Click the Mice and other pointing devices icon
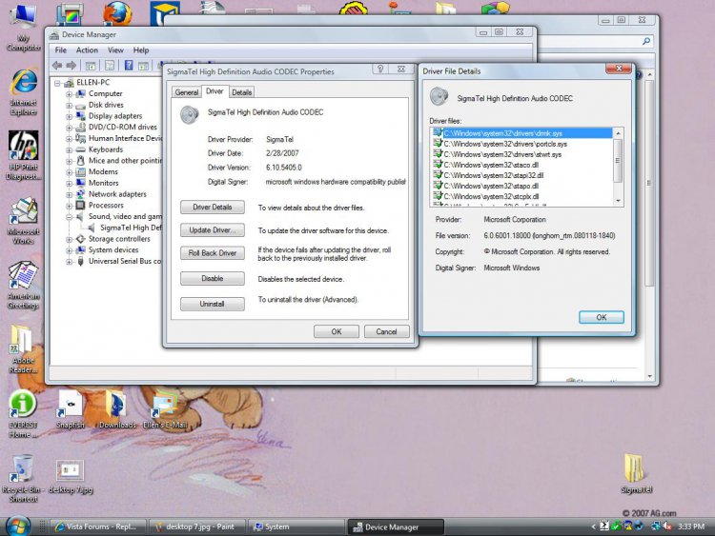715x536 pixels. 81,160
